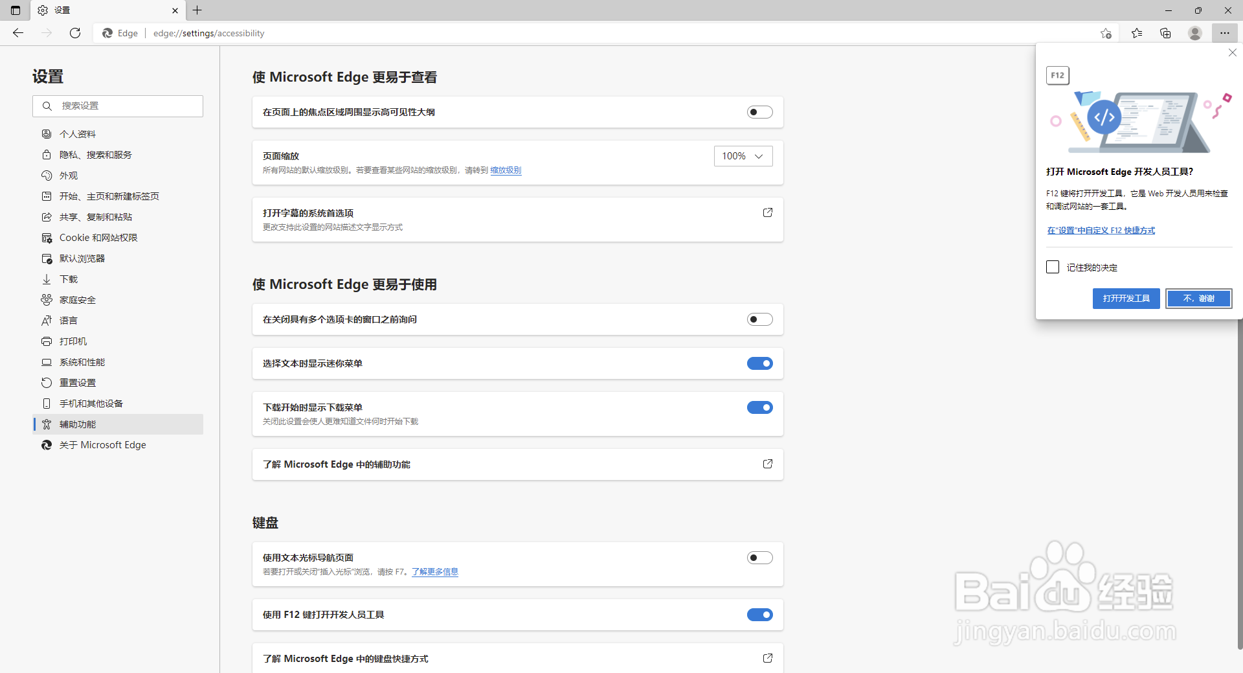Open 共享、复制和粘贴 settings
The height and width of the screenshot is (673, 1243).
pyautogui.click(x=118, y=217)
